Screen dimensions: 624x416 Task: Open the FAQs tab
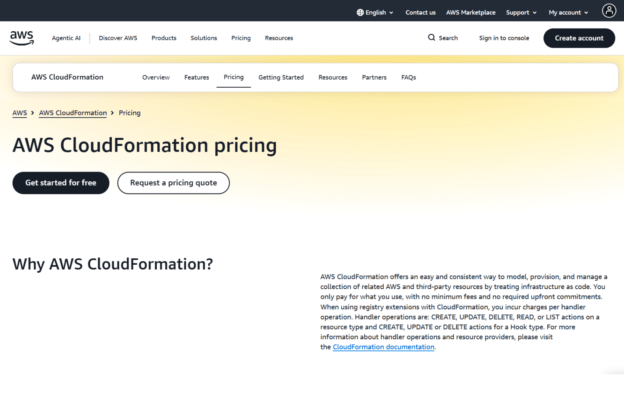click(x=409, y=78)
